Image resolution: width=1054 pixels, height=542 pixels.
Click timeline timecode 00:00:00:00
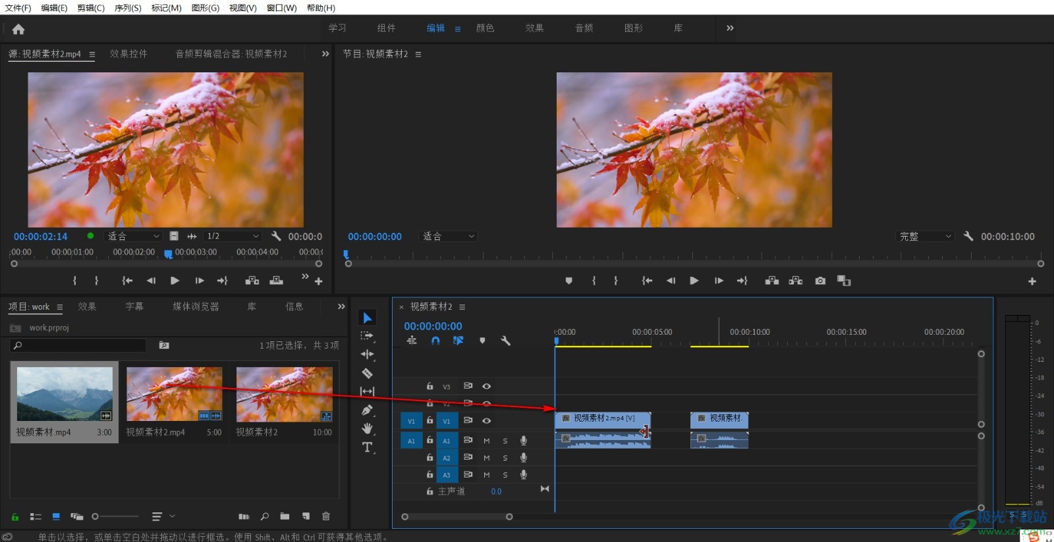pyautogui.click(x=433, y=326)
